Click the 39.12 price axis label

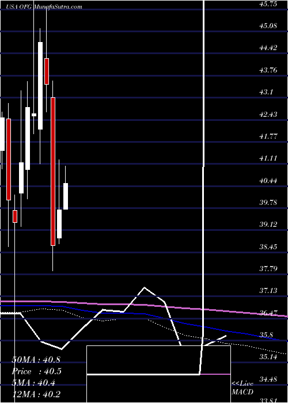[x=268, y=225]
